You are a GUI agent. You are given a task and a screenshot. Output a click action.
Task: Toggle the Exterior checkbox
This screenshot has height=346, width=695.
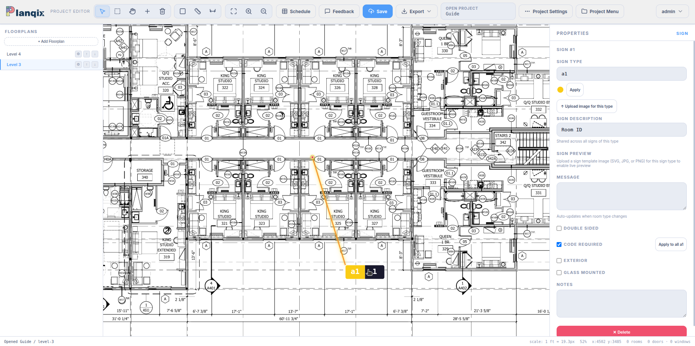pyautogui.click(x=559, y=260)
